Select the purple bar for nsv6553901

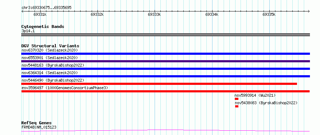click(x=165, y=61)
